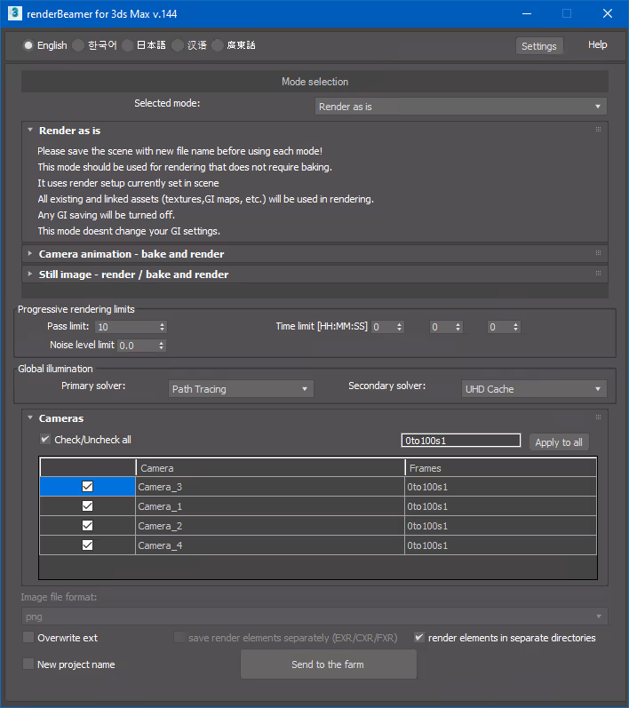The image size is (629, 708).
Task: Adjust the Pass limit spinner arrows
Action: point(162,327)
